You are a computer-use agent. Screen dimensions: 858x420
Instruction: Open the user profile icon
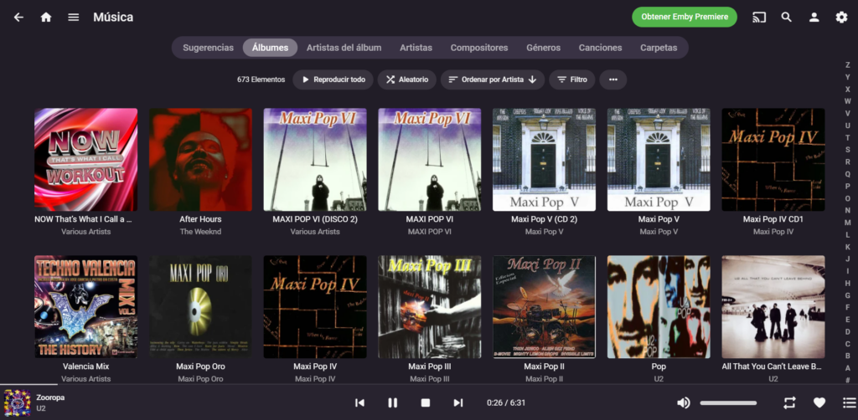814,17
